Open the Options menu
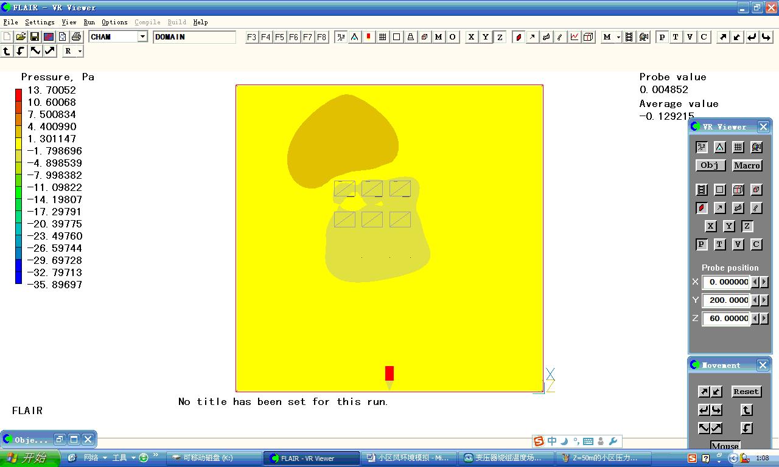 pos(114,22)
